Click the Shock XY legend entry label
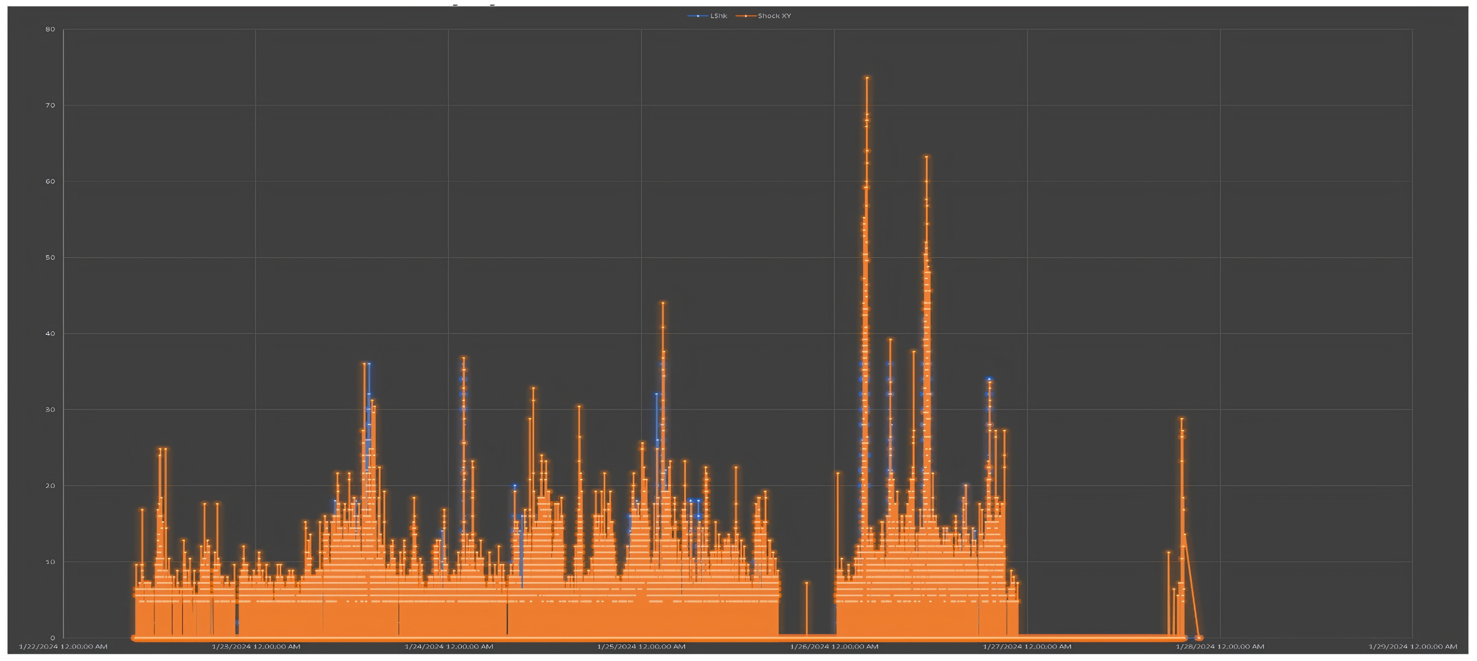 point(774,16)
